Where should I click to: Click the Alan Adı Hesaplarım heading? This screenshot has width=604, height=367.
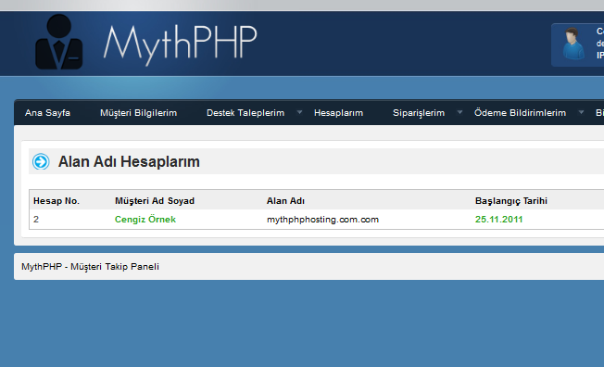tap(129, 162)
